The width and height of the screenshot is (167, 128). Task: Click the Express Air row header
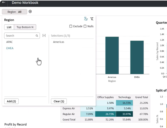coord(69,108)
